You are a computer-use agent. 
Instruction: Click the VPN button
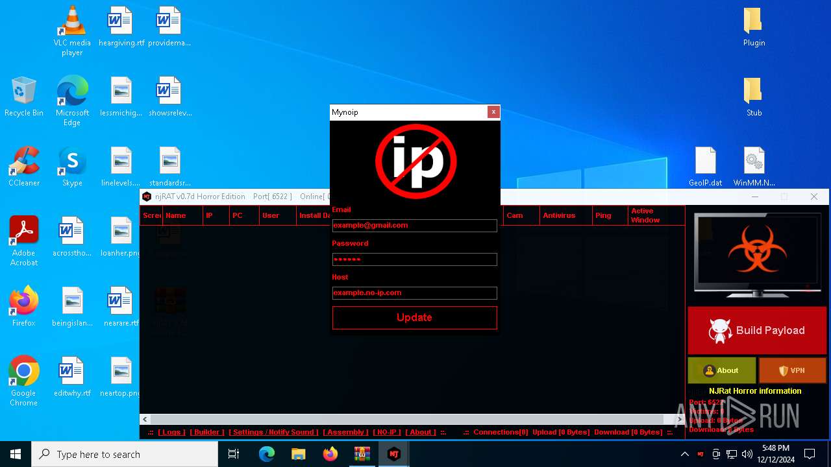792,370
